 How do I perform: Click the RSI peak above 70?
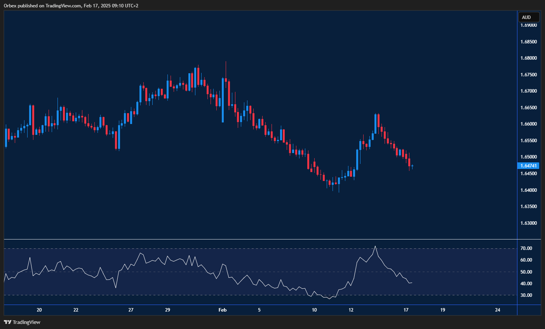[375, 246]
